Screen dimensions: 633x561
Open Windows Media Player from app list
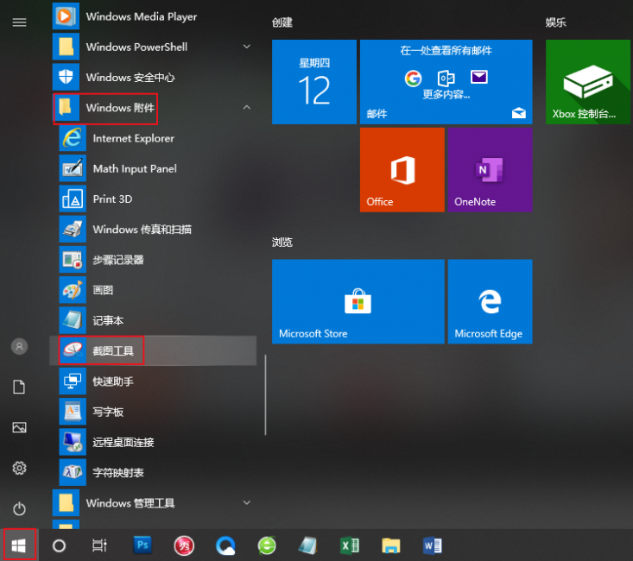pyautogui.click(x=153, y=16)
